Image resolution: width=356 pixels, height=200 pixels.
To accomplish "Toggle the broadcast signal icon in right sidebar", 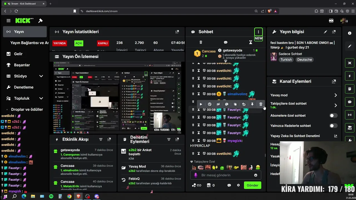I will [350, 115].
